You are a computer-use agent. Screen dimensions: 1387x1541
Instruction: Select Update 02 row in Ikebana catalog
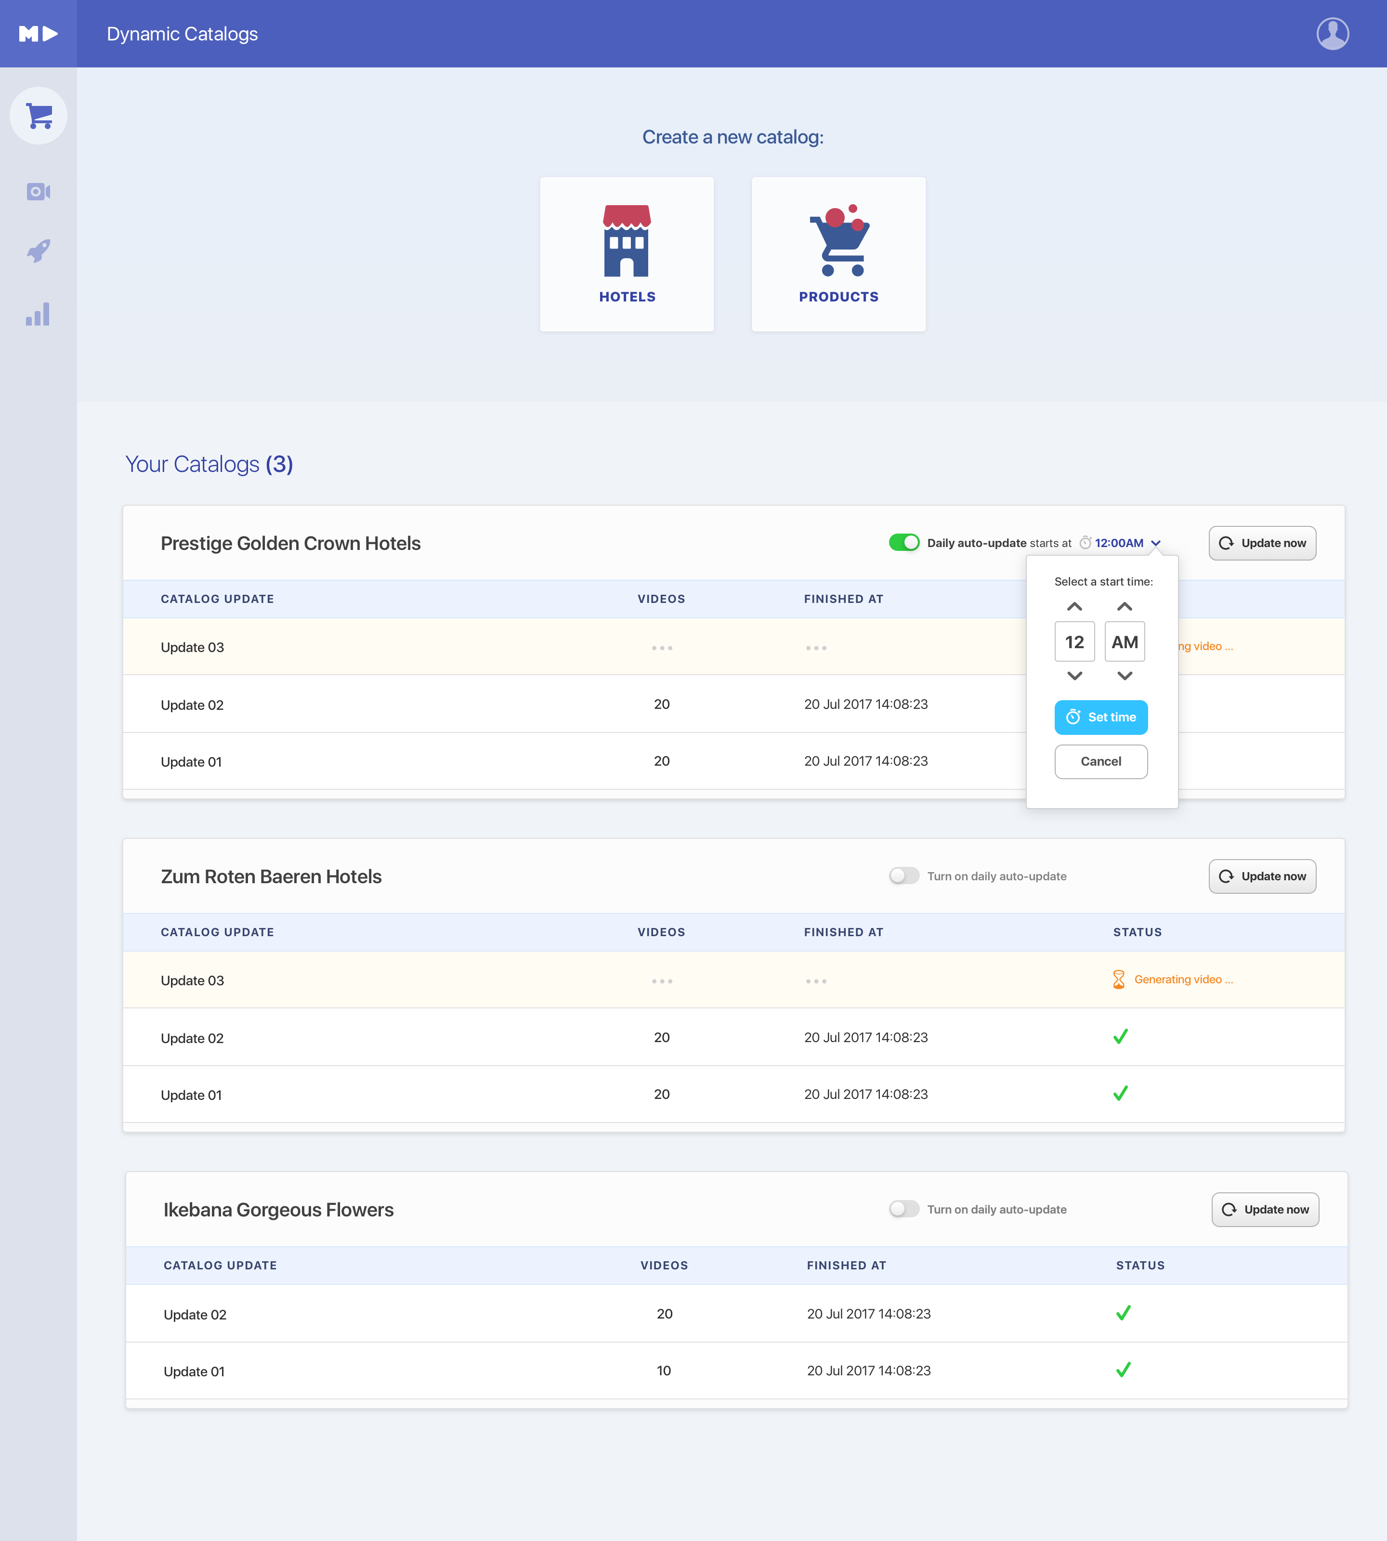195,1314
